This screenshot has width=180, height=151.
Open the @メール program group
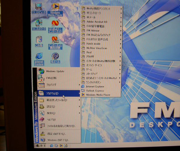coord(101,17)
